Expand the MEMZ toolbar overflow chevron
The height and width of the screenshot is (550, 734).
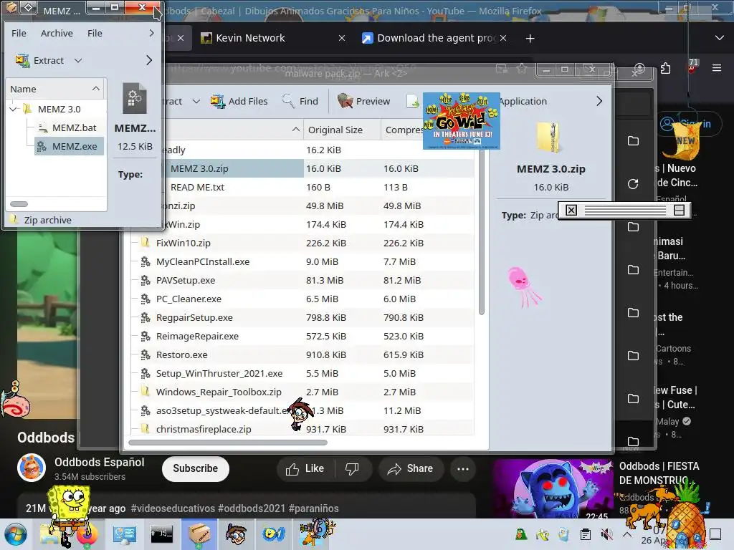pos(149,60)
